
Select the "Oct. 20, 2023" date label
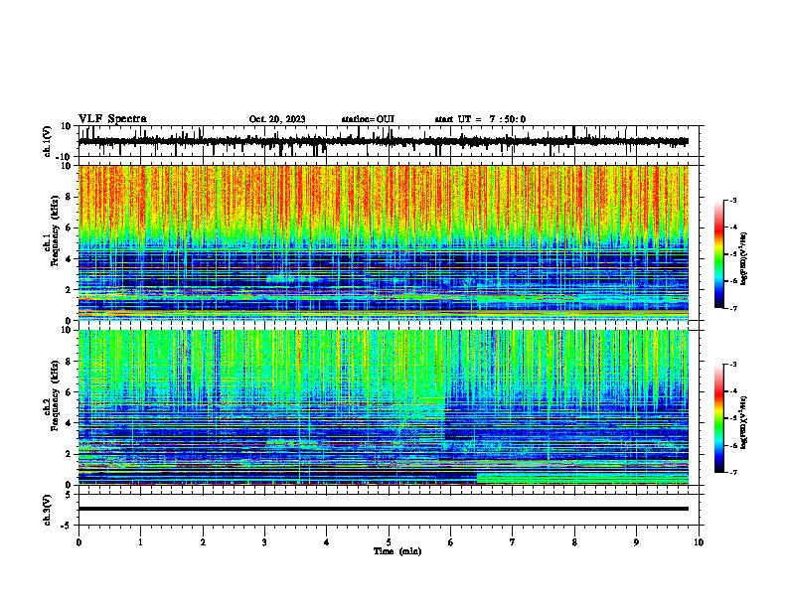(x=277, y=119)
